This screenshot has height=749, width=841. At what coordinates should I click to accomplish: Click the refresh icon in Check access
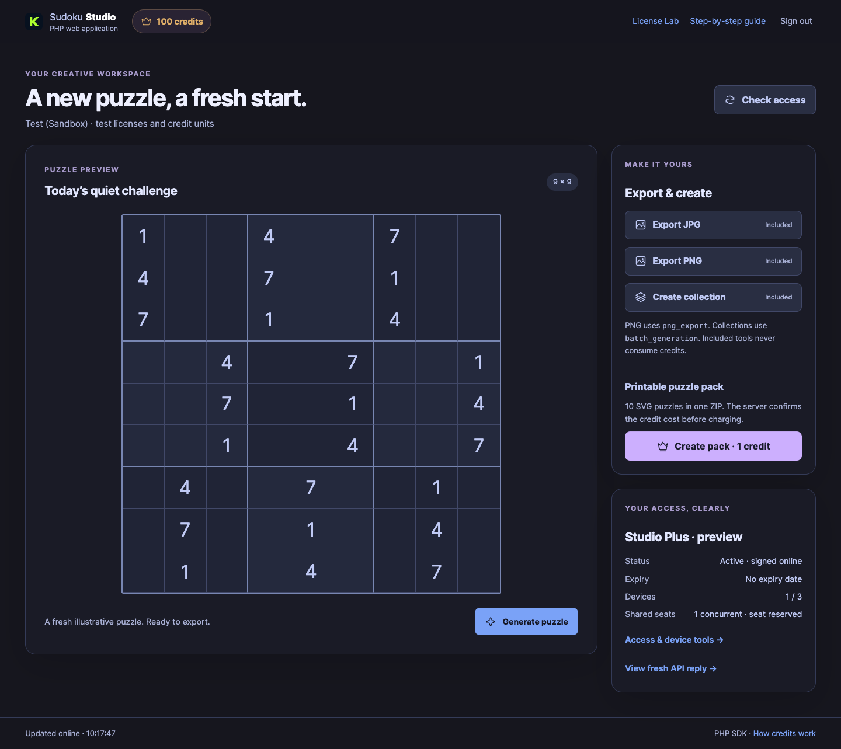(x=730, y=100)
